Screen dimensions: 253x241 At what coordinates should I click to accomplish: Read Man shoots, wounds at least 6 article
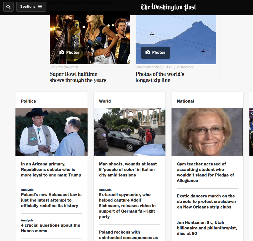coord(128,170)
